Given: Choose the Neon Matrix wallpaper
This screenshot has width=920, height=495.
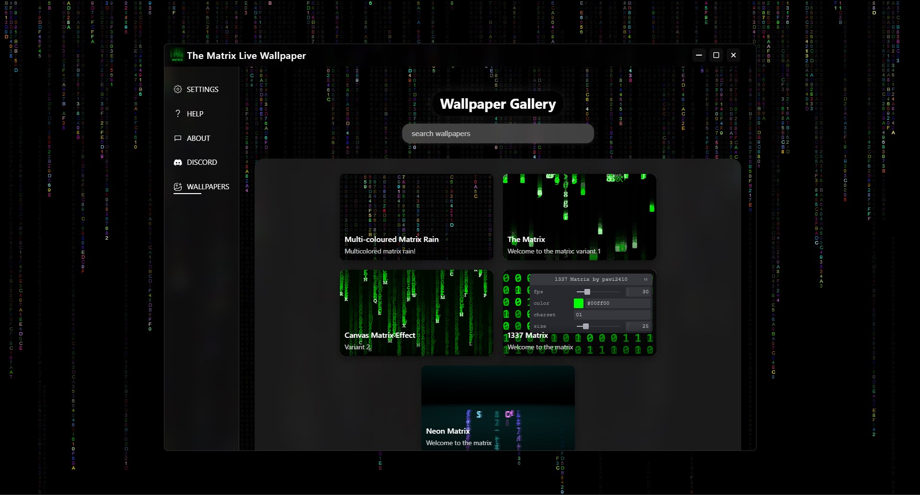Looking at the screenshot, I should [498, 408].
